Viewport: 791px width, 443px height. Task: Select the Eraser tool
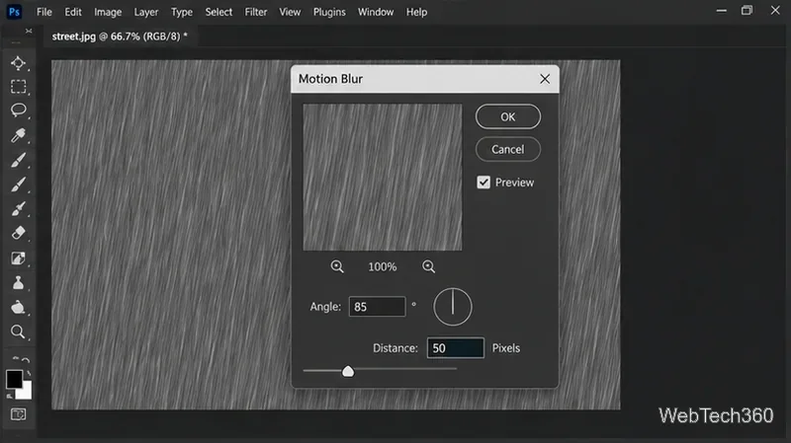[18, 233]
